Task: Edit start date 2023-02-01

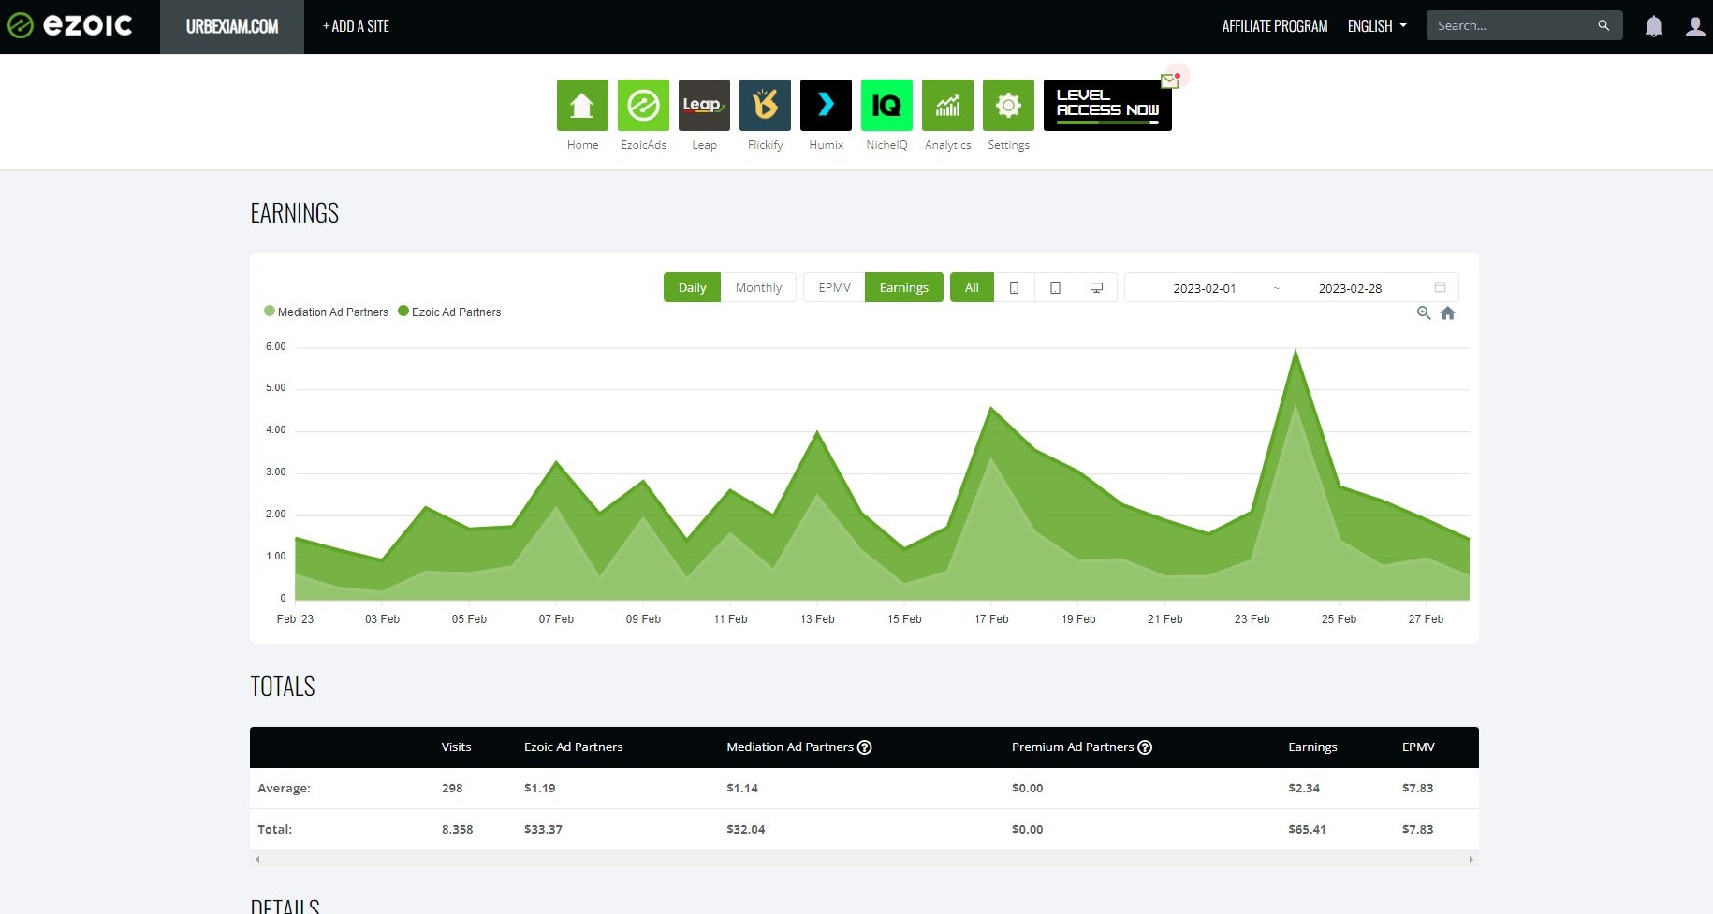Action: (1205, 288)
